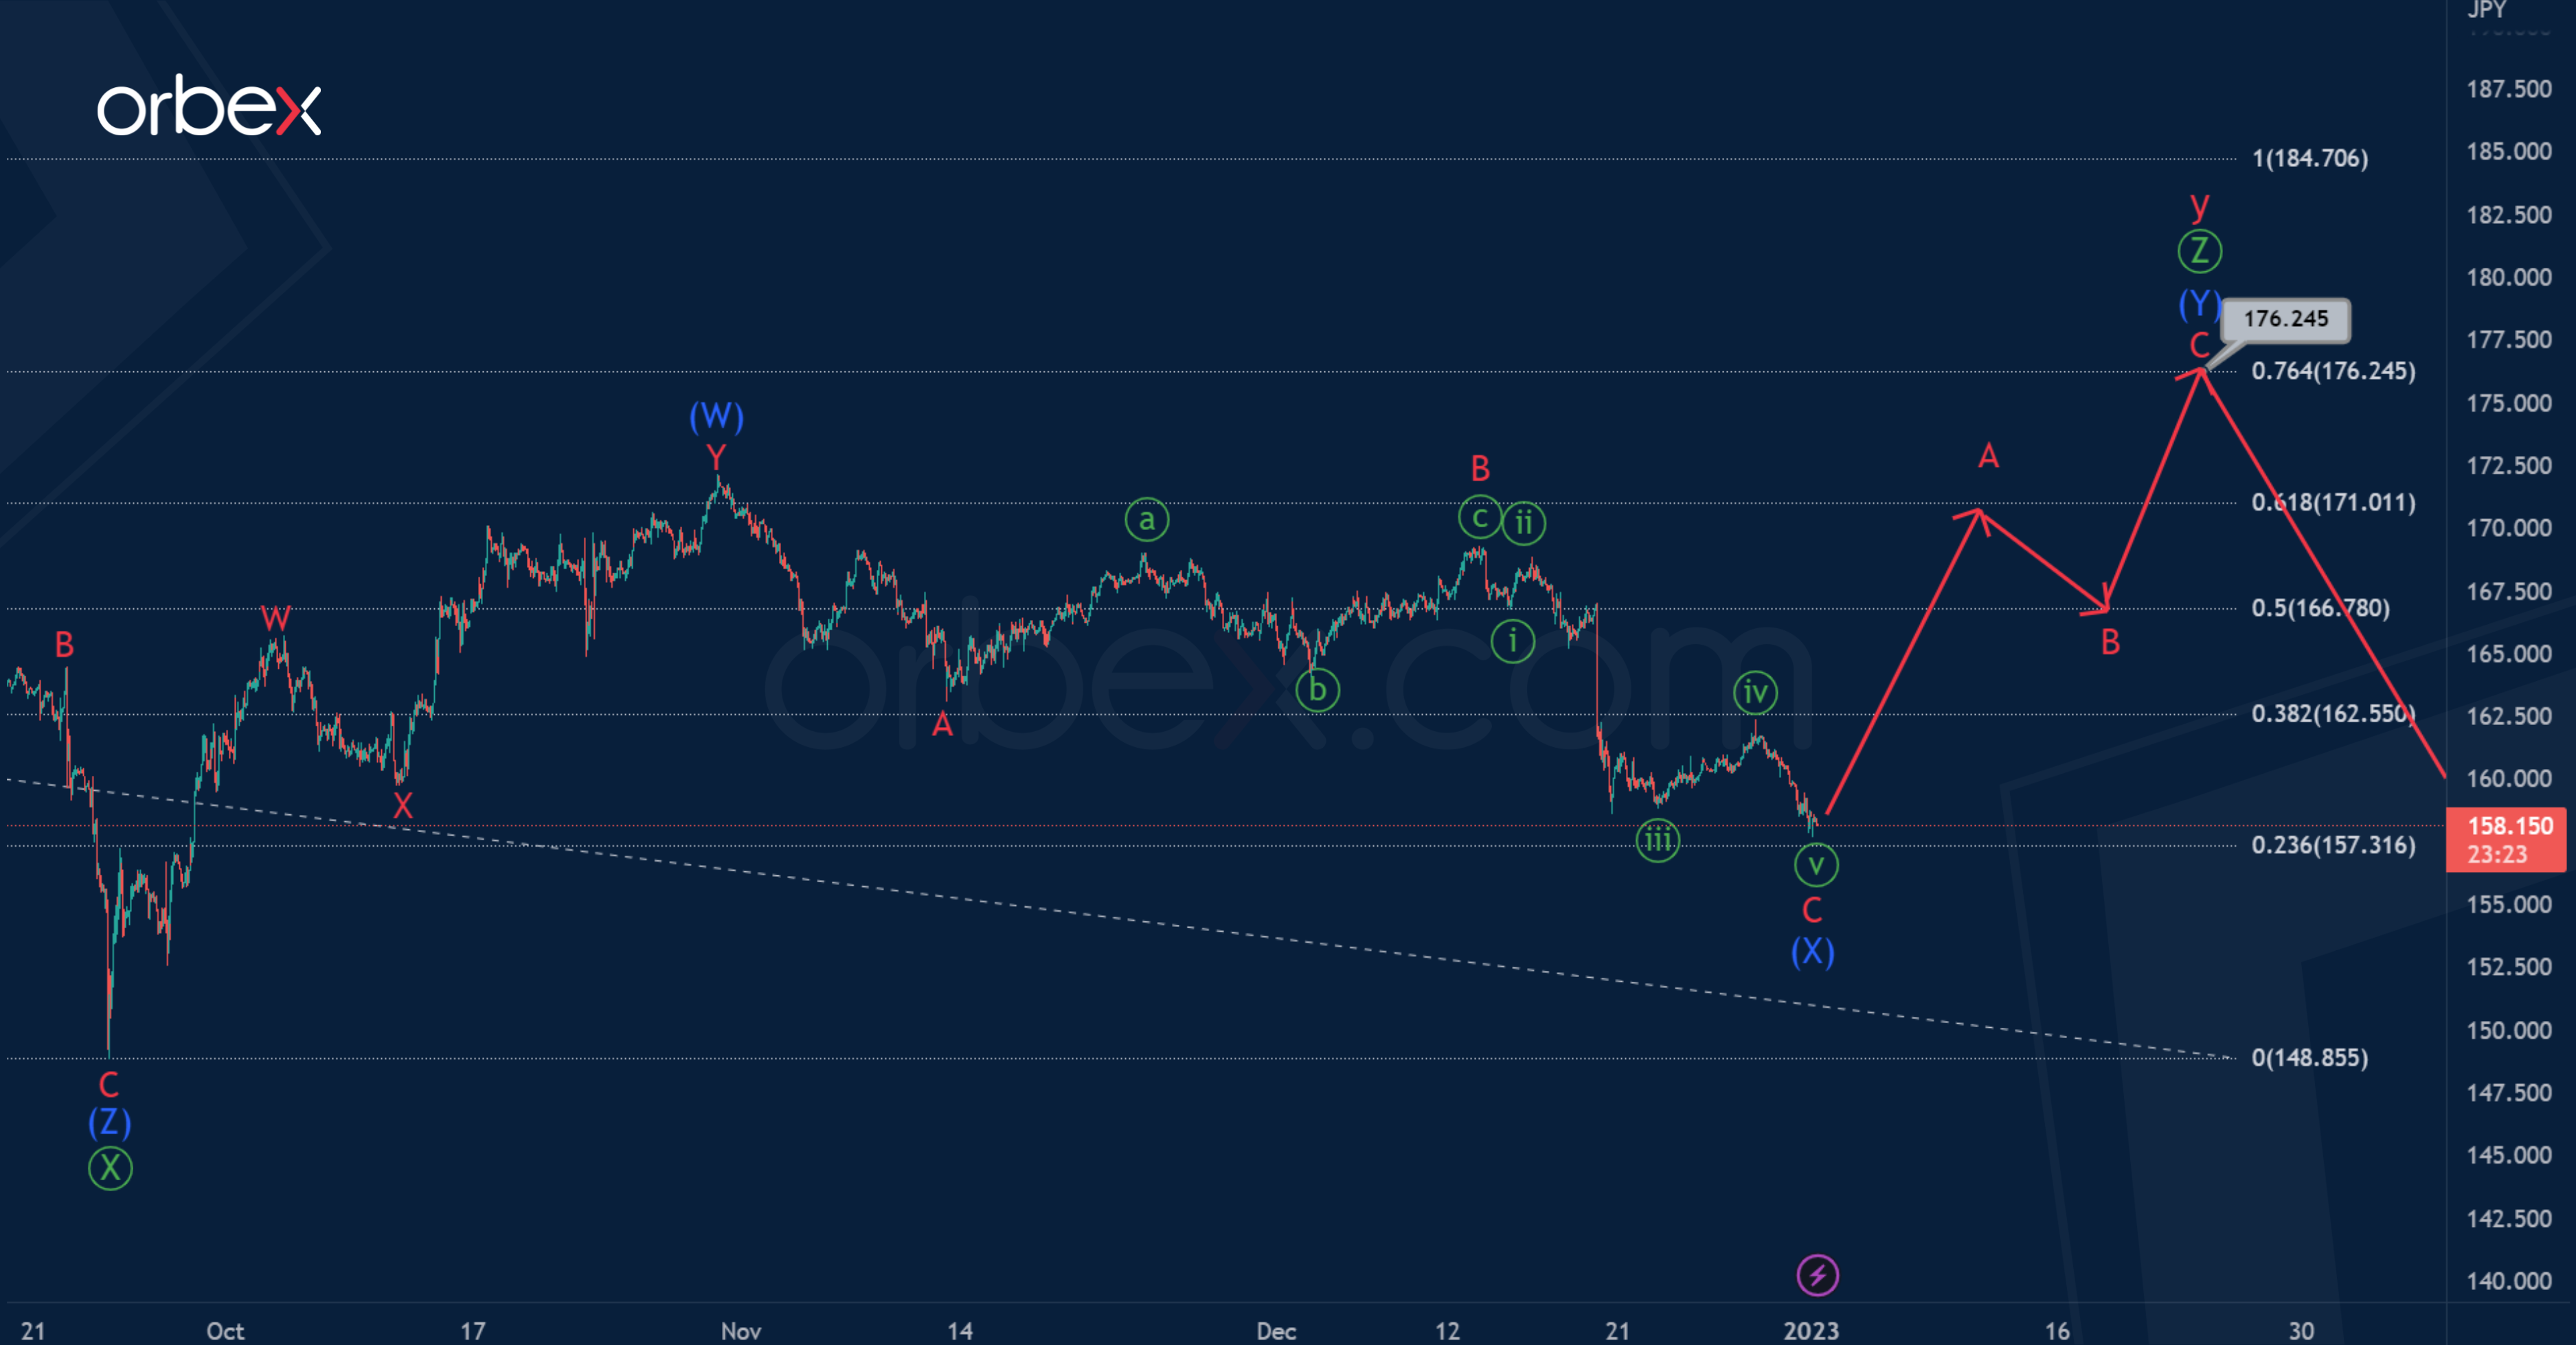The height and width of the screenshot is (1345, 2576).
Task: Click the circled green v wave marker
Action: pyautogui.click(x=1816, y=864)
